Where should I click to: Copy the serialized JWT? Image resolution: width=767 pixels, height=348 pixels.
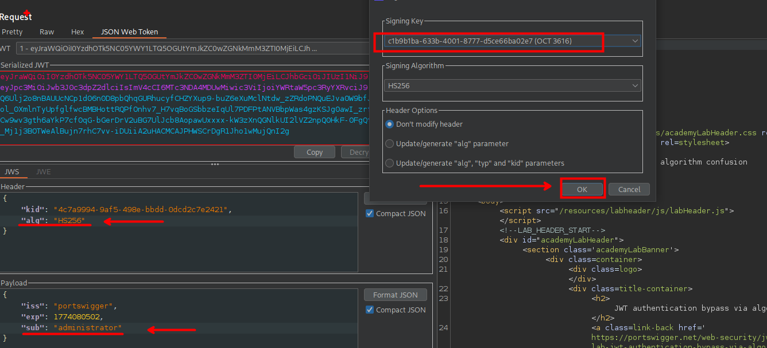(315, 153)
